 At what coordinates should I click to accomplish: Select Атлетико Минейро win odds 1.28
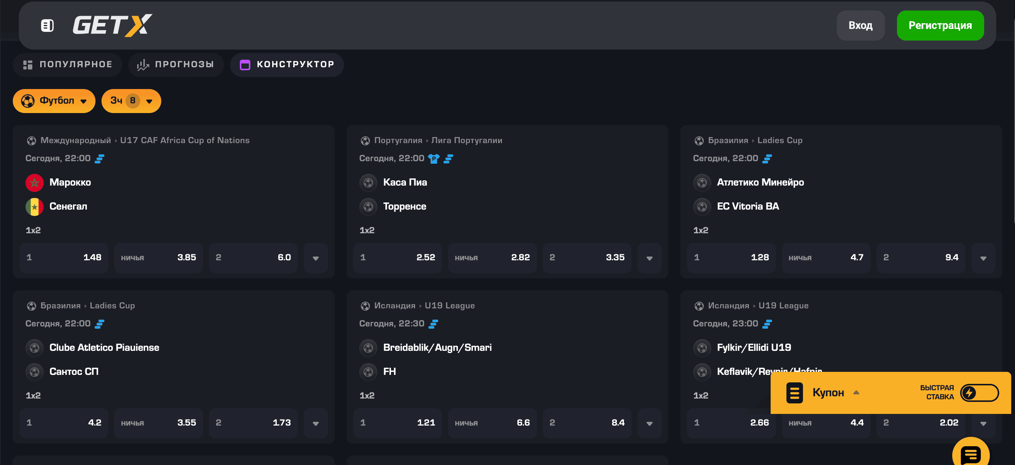click(731, 258)
